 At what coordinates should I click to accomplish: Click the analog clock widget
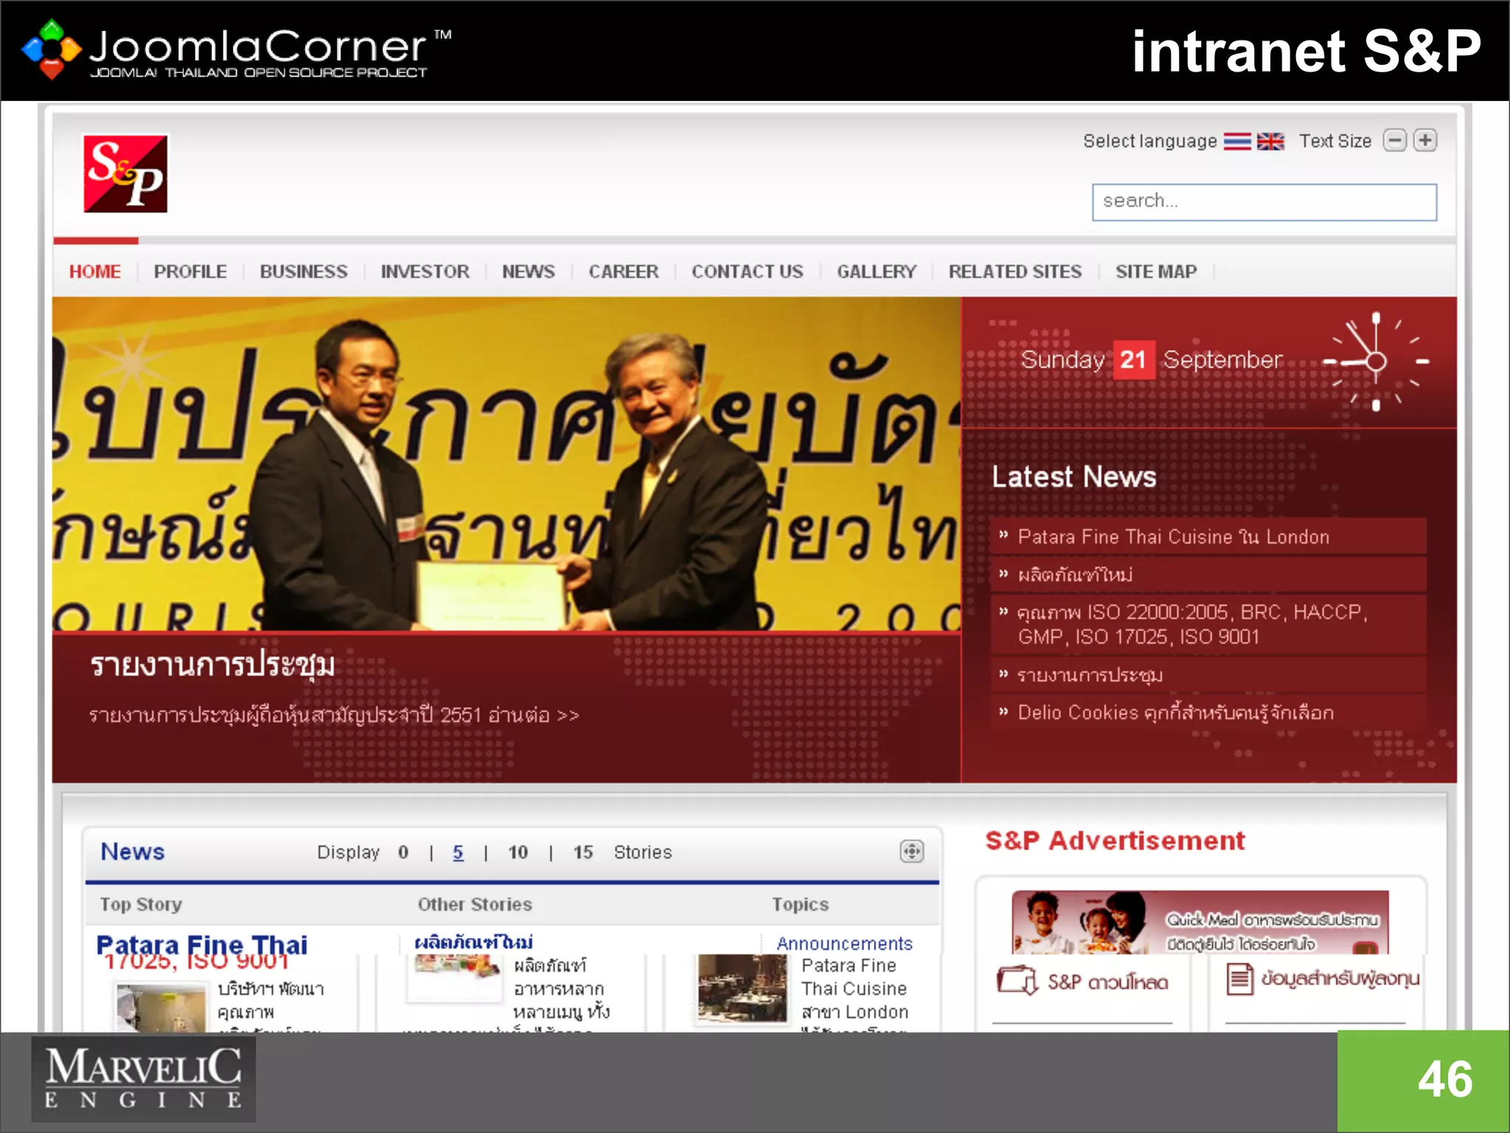pos(1376,361)
